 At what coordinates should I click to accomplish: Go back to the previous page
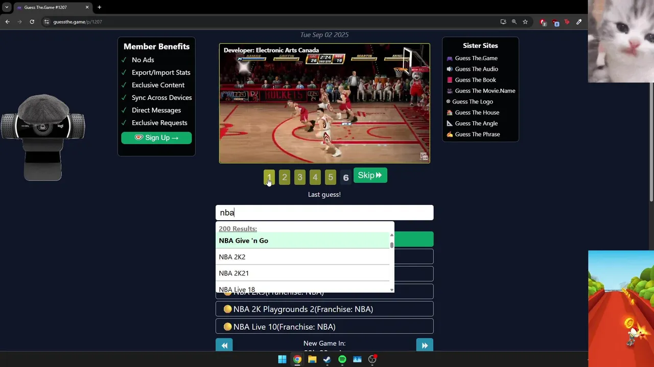coord(7,22)
